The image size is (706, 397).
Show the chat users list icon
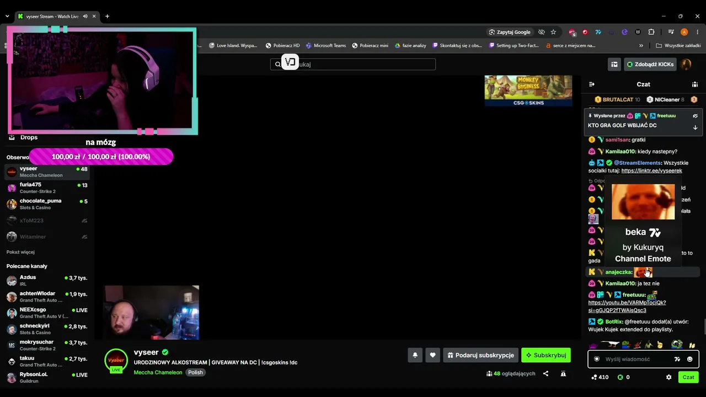[x=695, y=84]
